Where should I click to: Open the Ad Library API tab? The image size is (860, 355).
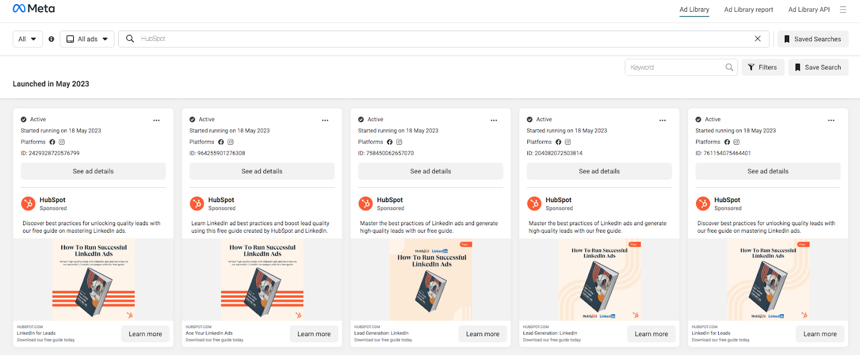[809, 10]
